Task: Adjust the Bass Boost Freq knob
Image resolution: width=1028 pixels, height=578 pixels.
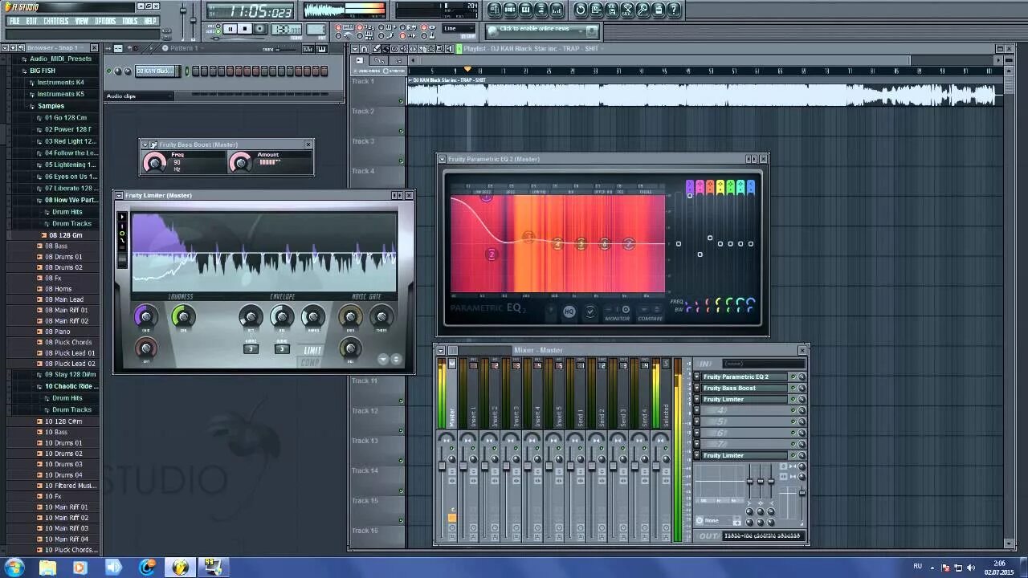Action: tap(154, 163)
